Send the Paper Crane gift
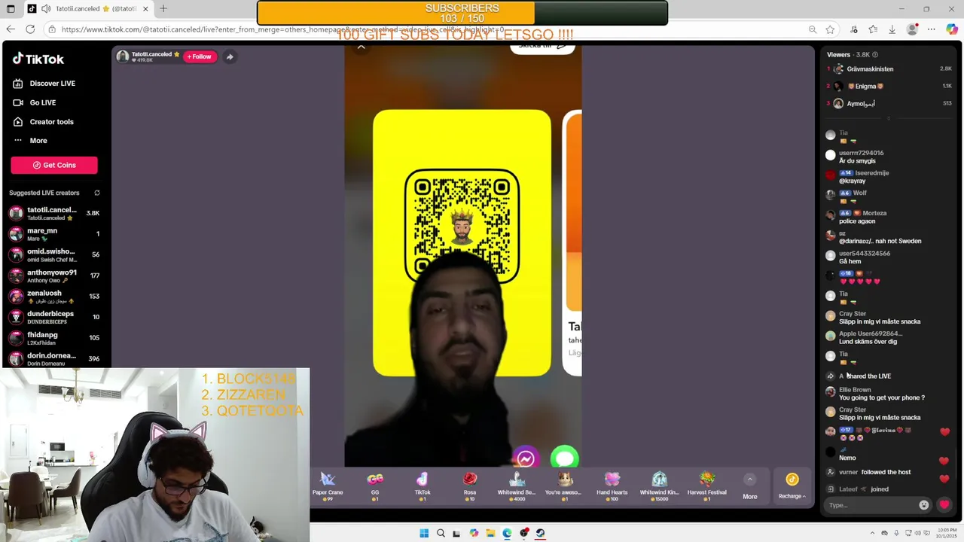The width and height of the screenshot is (964, 542). 328,486
